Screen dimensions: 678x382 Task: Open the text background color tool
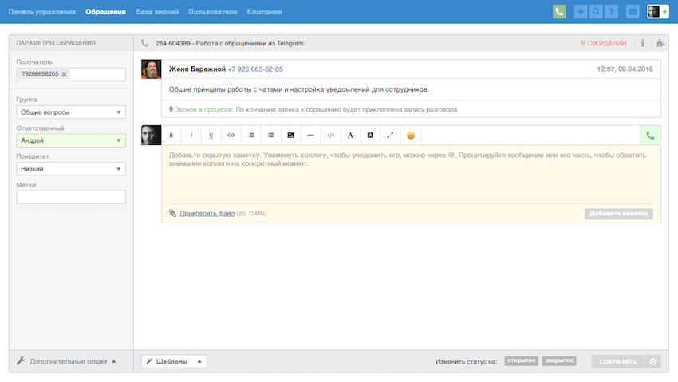click(x=370, y=136)
